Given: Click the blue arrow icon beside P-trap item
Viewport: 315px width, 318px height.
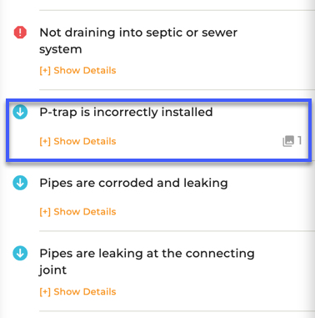Looking at the screenshot, I should 20,112.
